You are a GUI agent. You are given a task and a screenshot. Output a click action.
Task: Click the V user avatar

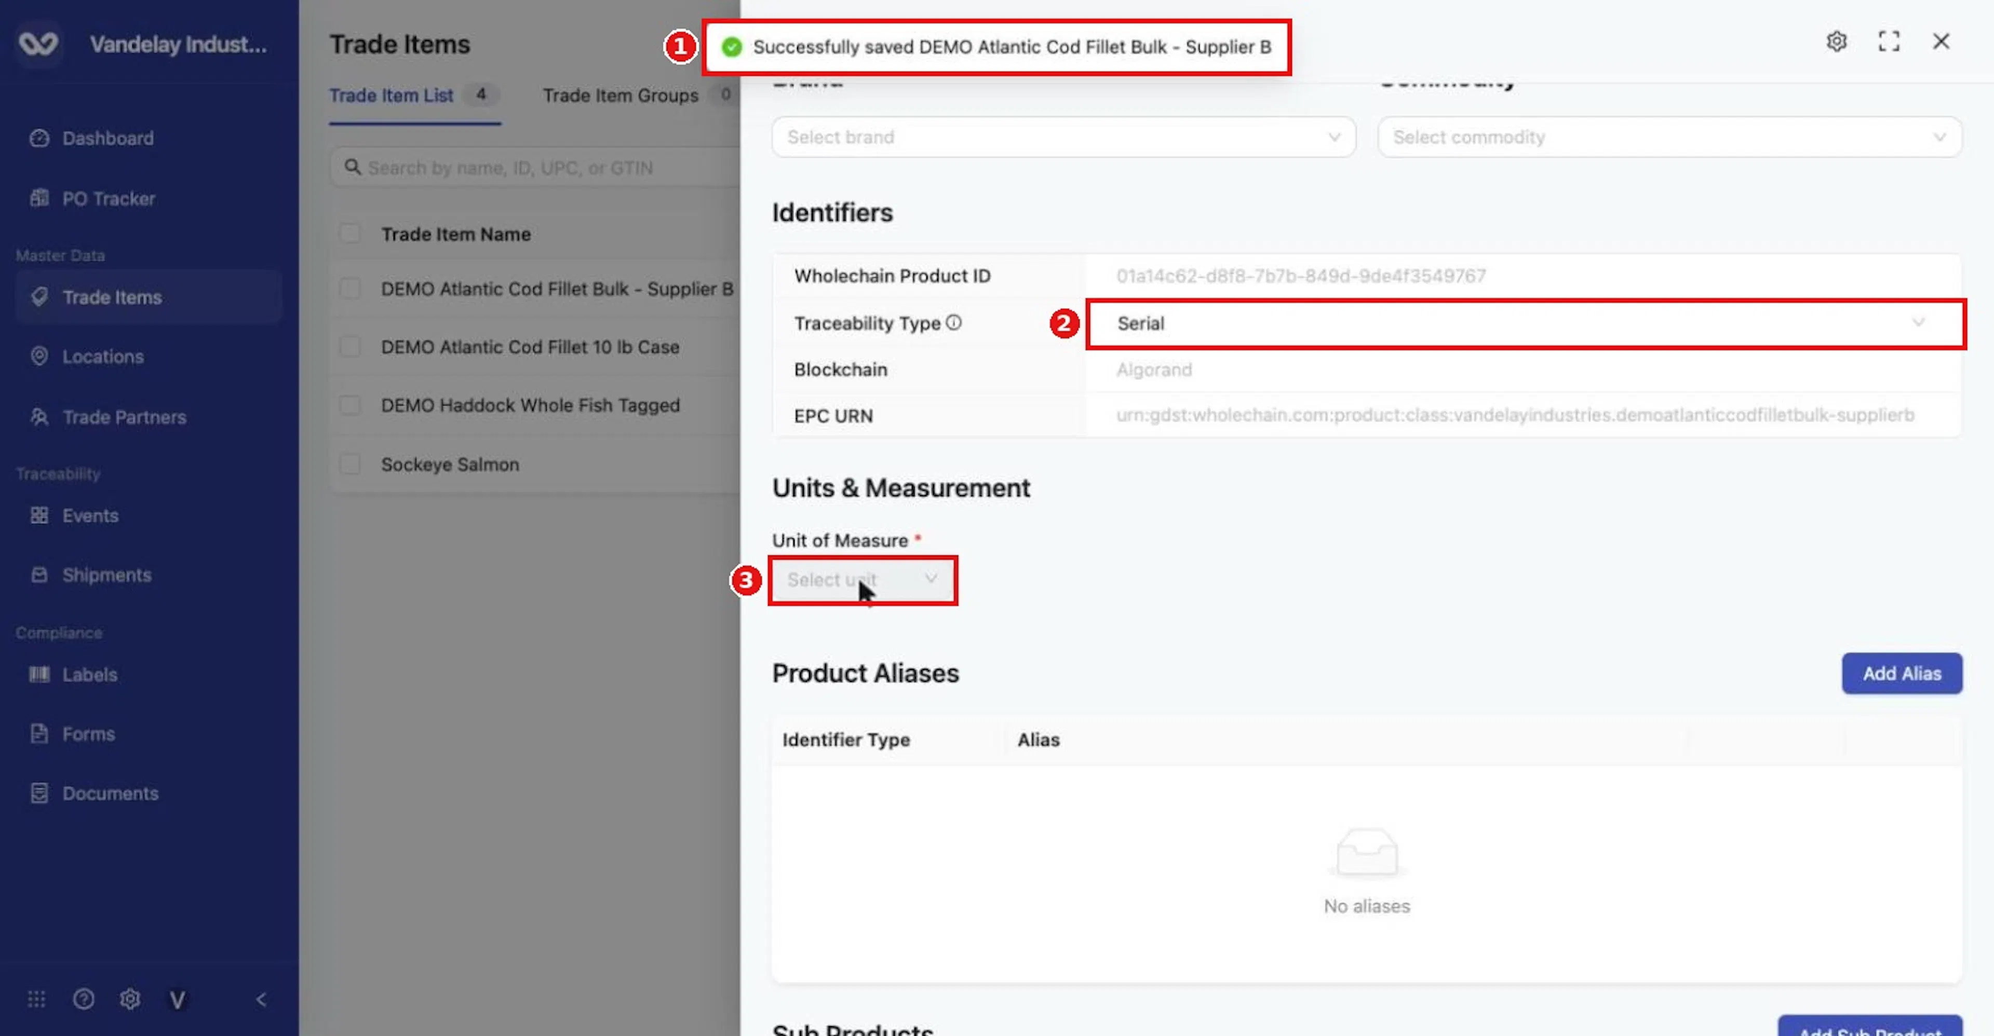[x=177, y=1000]
